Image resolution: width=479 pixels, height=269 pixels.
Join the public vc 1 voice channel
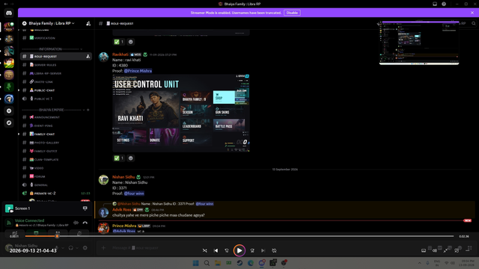pos(56,99)
